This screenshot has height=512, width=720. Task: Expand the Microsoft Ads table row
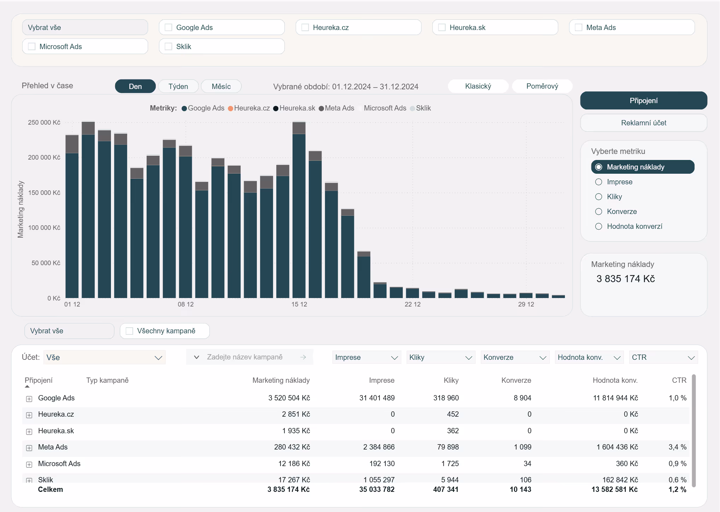[29, 464]
